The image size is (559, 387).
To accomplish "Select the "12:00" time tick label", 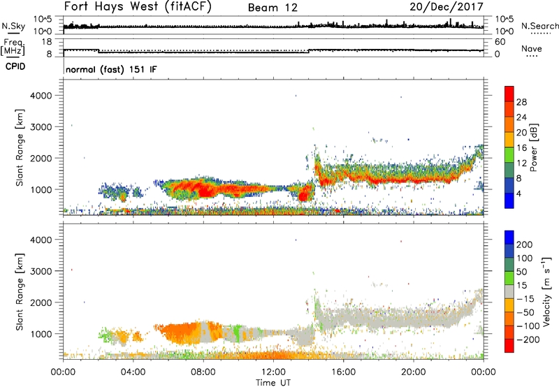I will click(x=273, y=372).
